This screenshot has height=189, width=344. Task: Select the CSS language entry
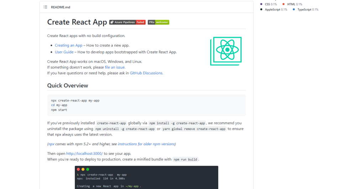(271, 4)
